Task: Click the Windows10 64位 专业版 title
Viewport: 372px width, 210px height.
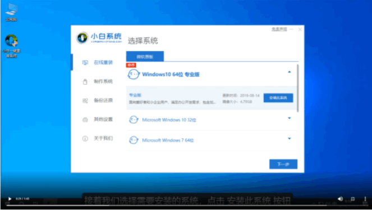Action: 171,74
